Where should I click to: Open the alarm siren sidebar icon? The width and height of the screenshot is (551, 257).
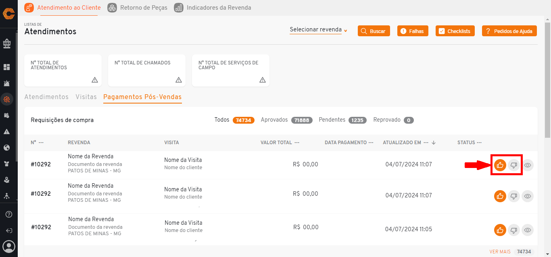7,83
